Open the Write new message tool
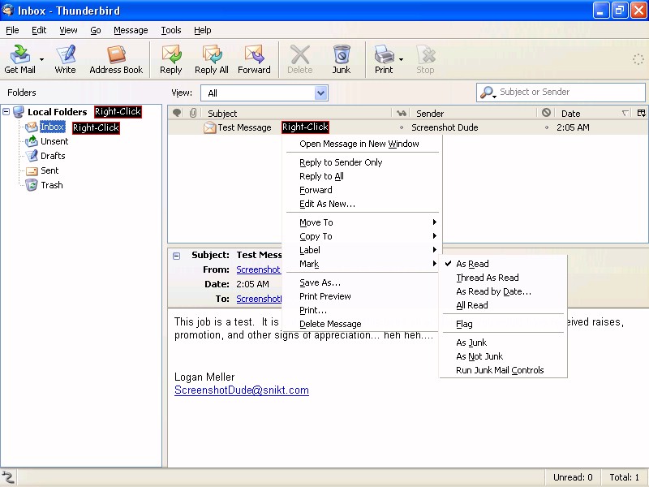The image size is (649, 487). 65,59
